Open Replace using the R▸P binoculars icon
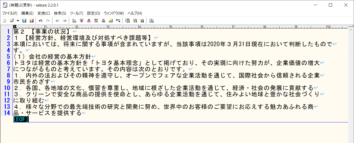Image resolution: width=354 pixels, height=143 pixels. (96, 21)
